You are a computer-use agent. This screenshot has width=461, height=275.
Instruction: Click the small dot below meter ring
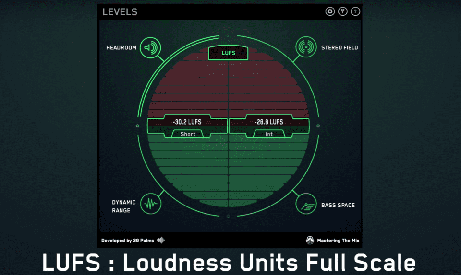pyautogui.click(x=228, y=216)
